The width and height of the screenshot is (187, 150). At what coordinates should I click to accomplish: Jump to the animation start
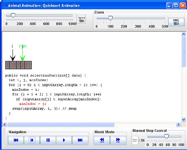16,140
